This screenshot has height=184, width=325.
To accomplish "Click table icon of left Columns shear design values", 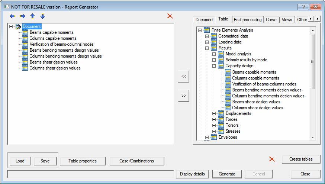I will pos(25,68).
